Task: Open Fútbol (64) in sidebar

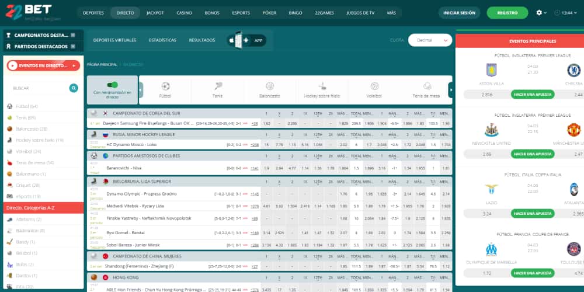Action: point(27,106)
